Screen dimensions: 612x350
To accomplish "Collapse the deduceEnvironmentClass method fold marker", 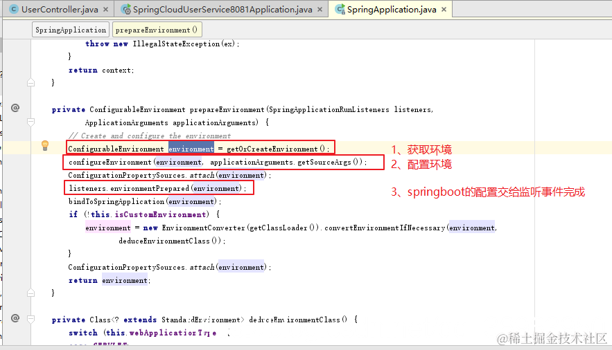I will tap(30, 320).
